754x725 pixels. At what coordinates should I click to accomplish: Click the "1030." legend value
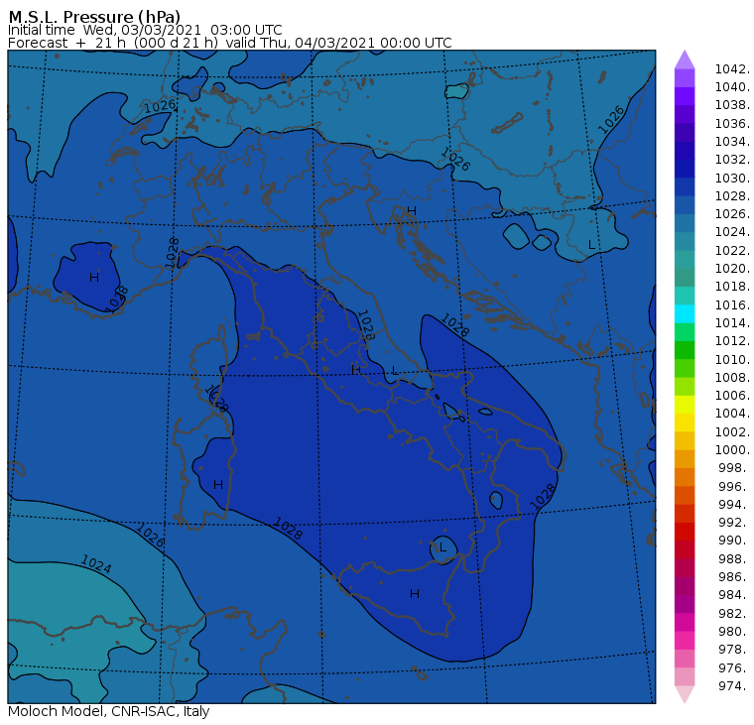[x=732, y=178]
